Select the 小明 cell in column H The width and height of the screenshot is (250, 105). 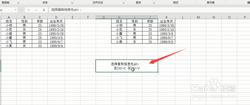click(x=119, y=25)
